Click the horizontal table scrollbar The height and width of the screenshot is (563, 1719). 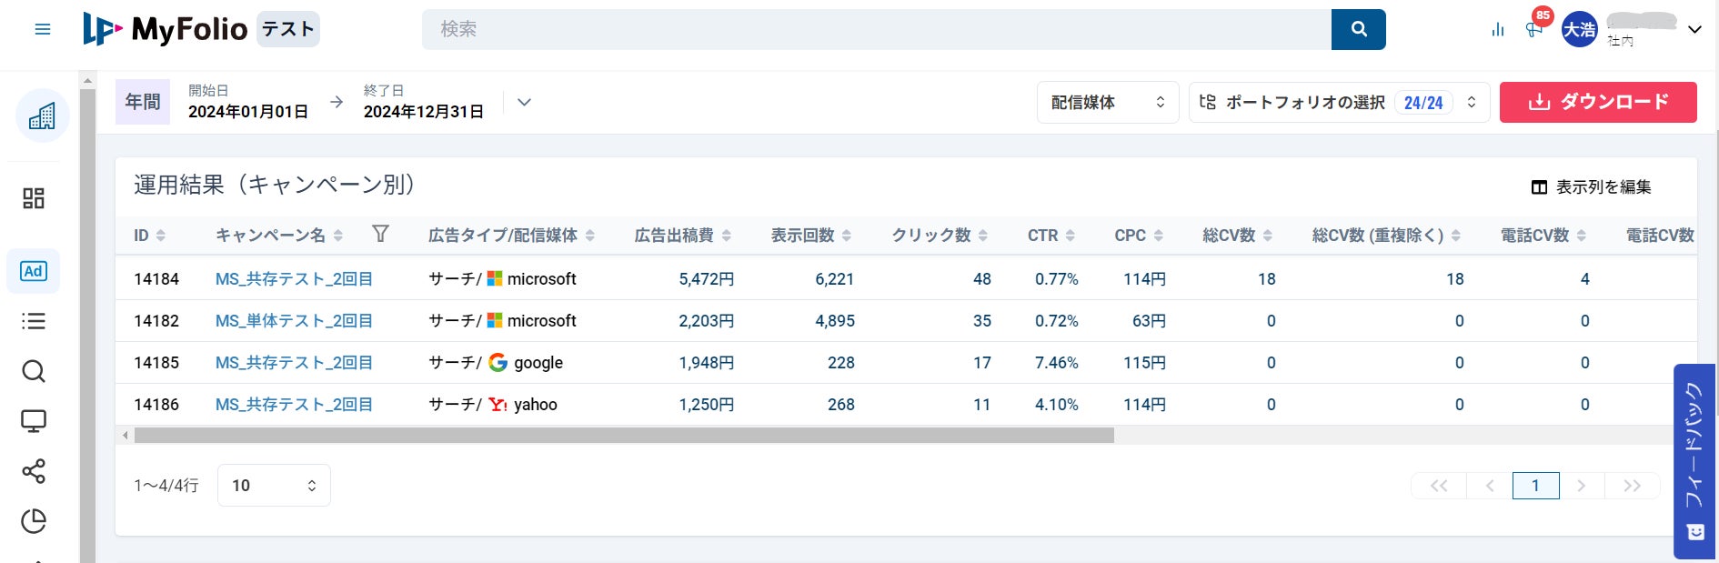coord(624,436)
